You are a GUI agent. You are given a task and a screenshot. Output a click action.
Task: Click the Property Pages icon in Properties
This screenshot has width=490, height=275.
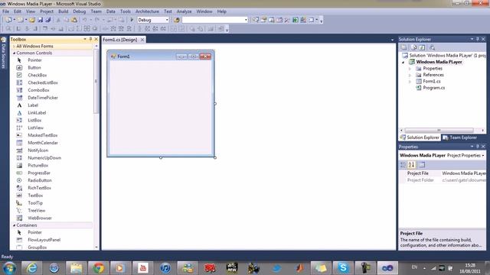click(422, 165)
